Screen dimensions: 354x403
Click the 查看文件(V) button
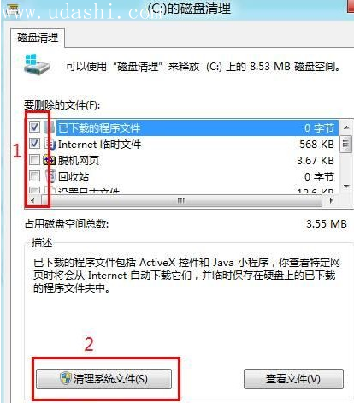click(x=293, y=379)
